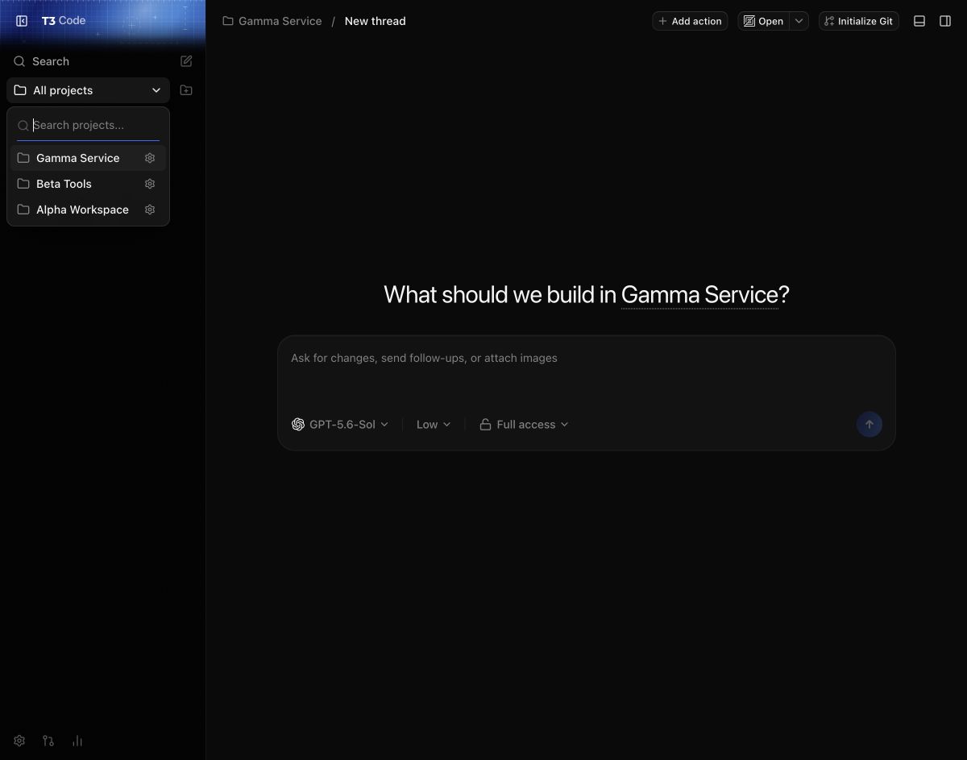Viewport: 967px width, 760px height.
Task: Add a new project using the folder-plus icon
Action: [x=186, y=90]
